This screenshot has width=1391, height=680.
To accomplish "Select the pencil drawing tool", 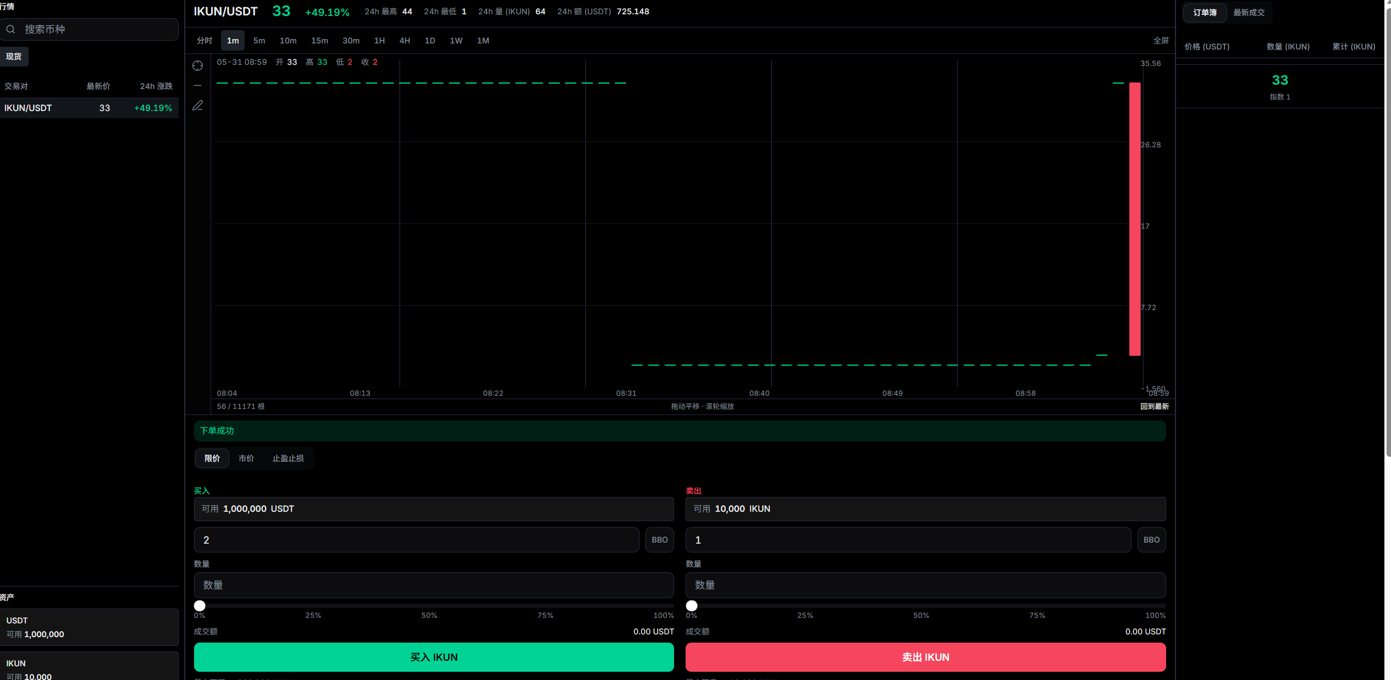I will click(x=198, y=106).
